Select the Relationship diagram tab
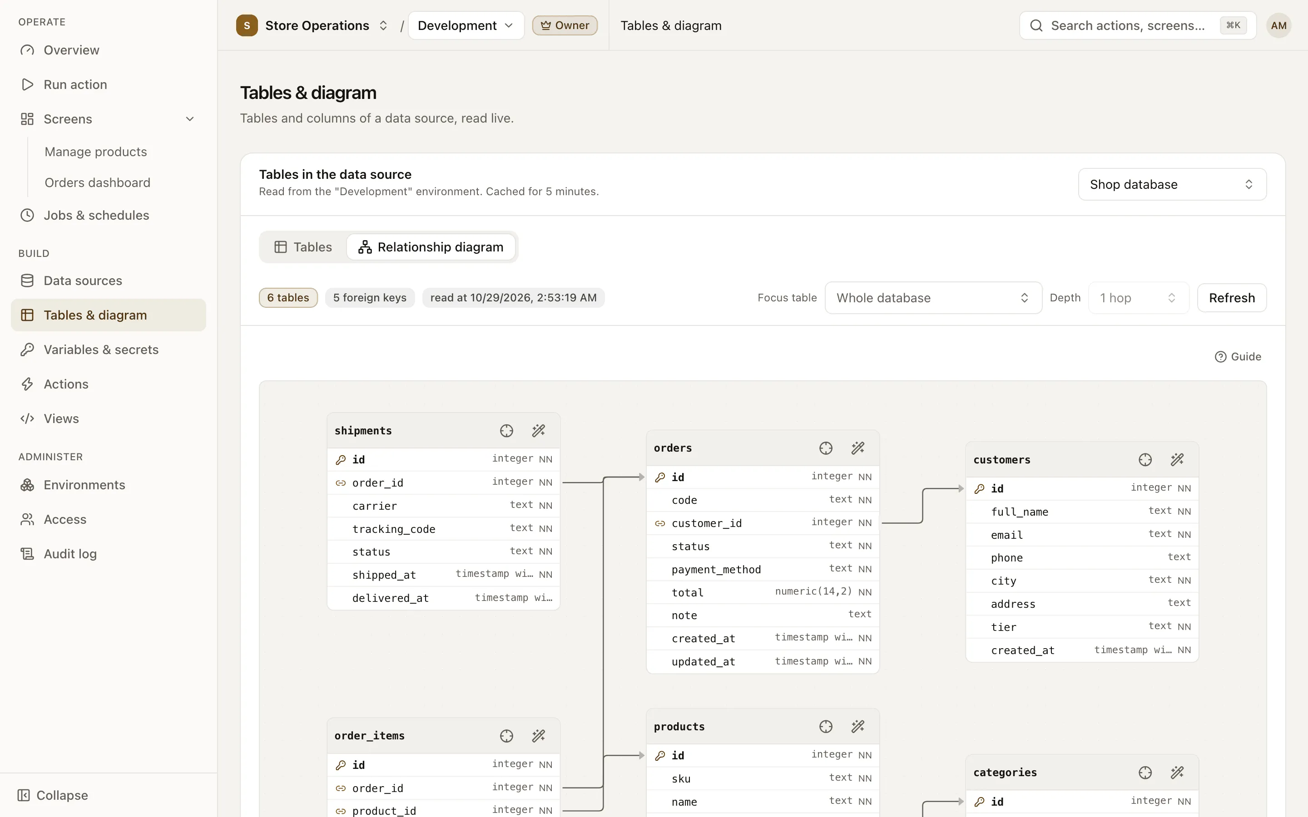 (431, 247)
